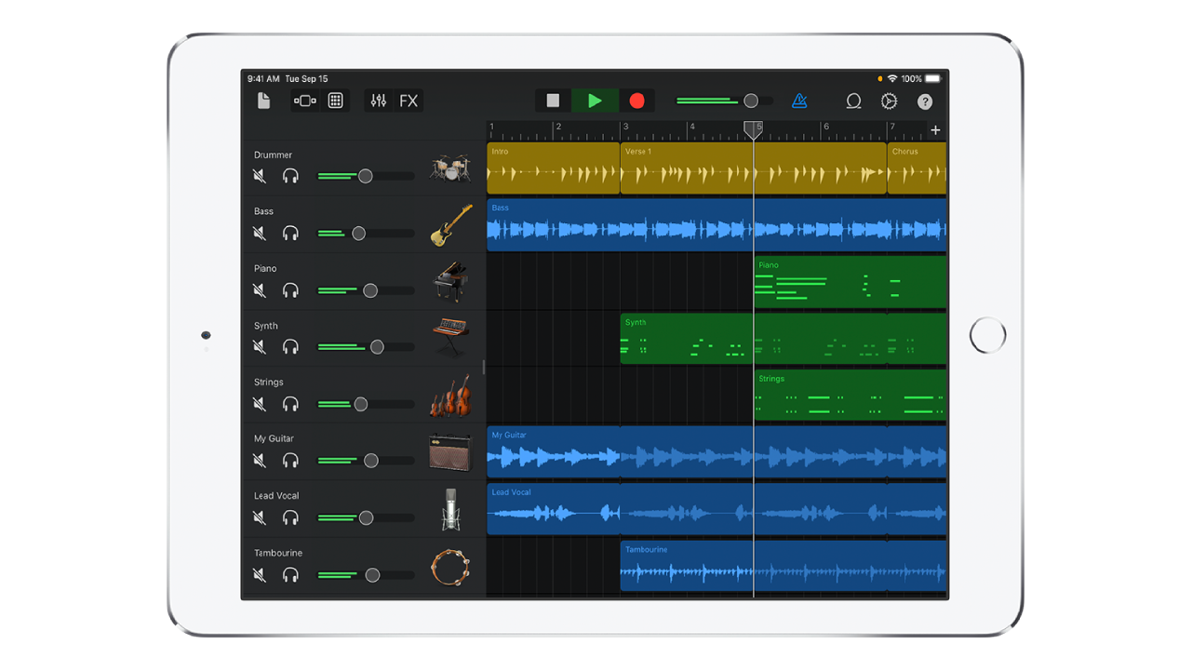The height and width of the screenshot is (671, 1192).
Task: Click bar 6 on the ruler
Action: click(x=825, y=127)
